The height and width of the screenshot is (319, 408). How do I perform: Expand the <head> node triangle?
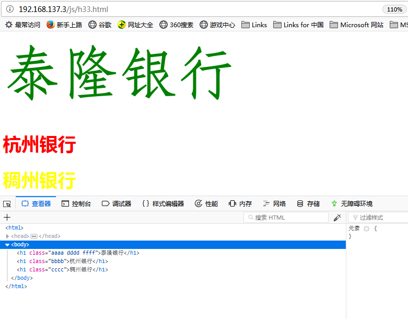[x=7, y=236]
